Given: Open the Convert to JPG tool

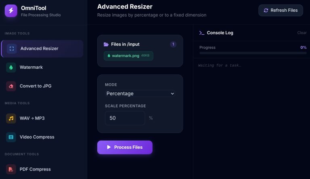Looking at the screenshot, I should point(36,86).
